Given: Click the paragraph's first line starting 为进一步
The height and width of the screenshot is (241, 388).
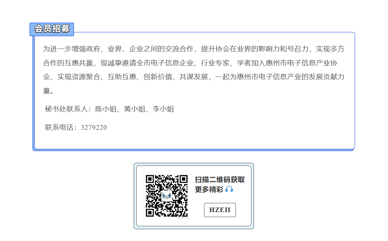Looking at the screenshot, I should click(x=194, y=49).
